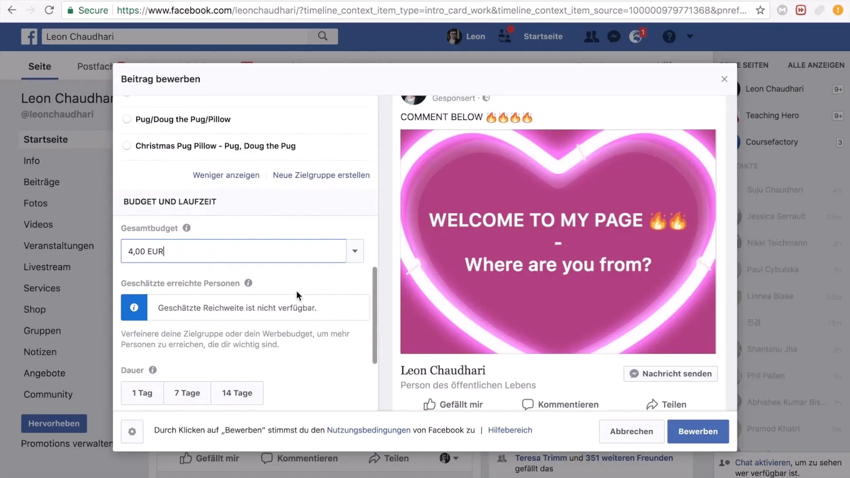
Task: Switch to Postfach tab
Action: click(95, 66)
